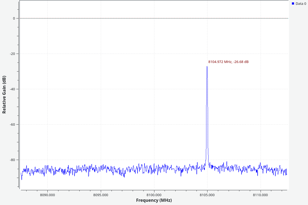Select the -40 gain tick label

(x=12, y=89)
